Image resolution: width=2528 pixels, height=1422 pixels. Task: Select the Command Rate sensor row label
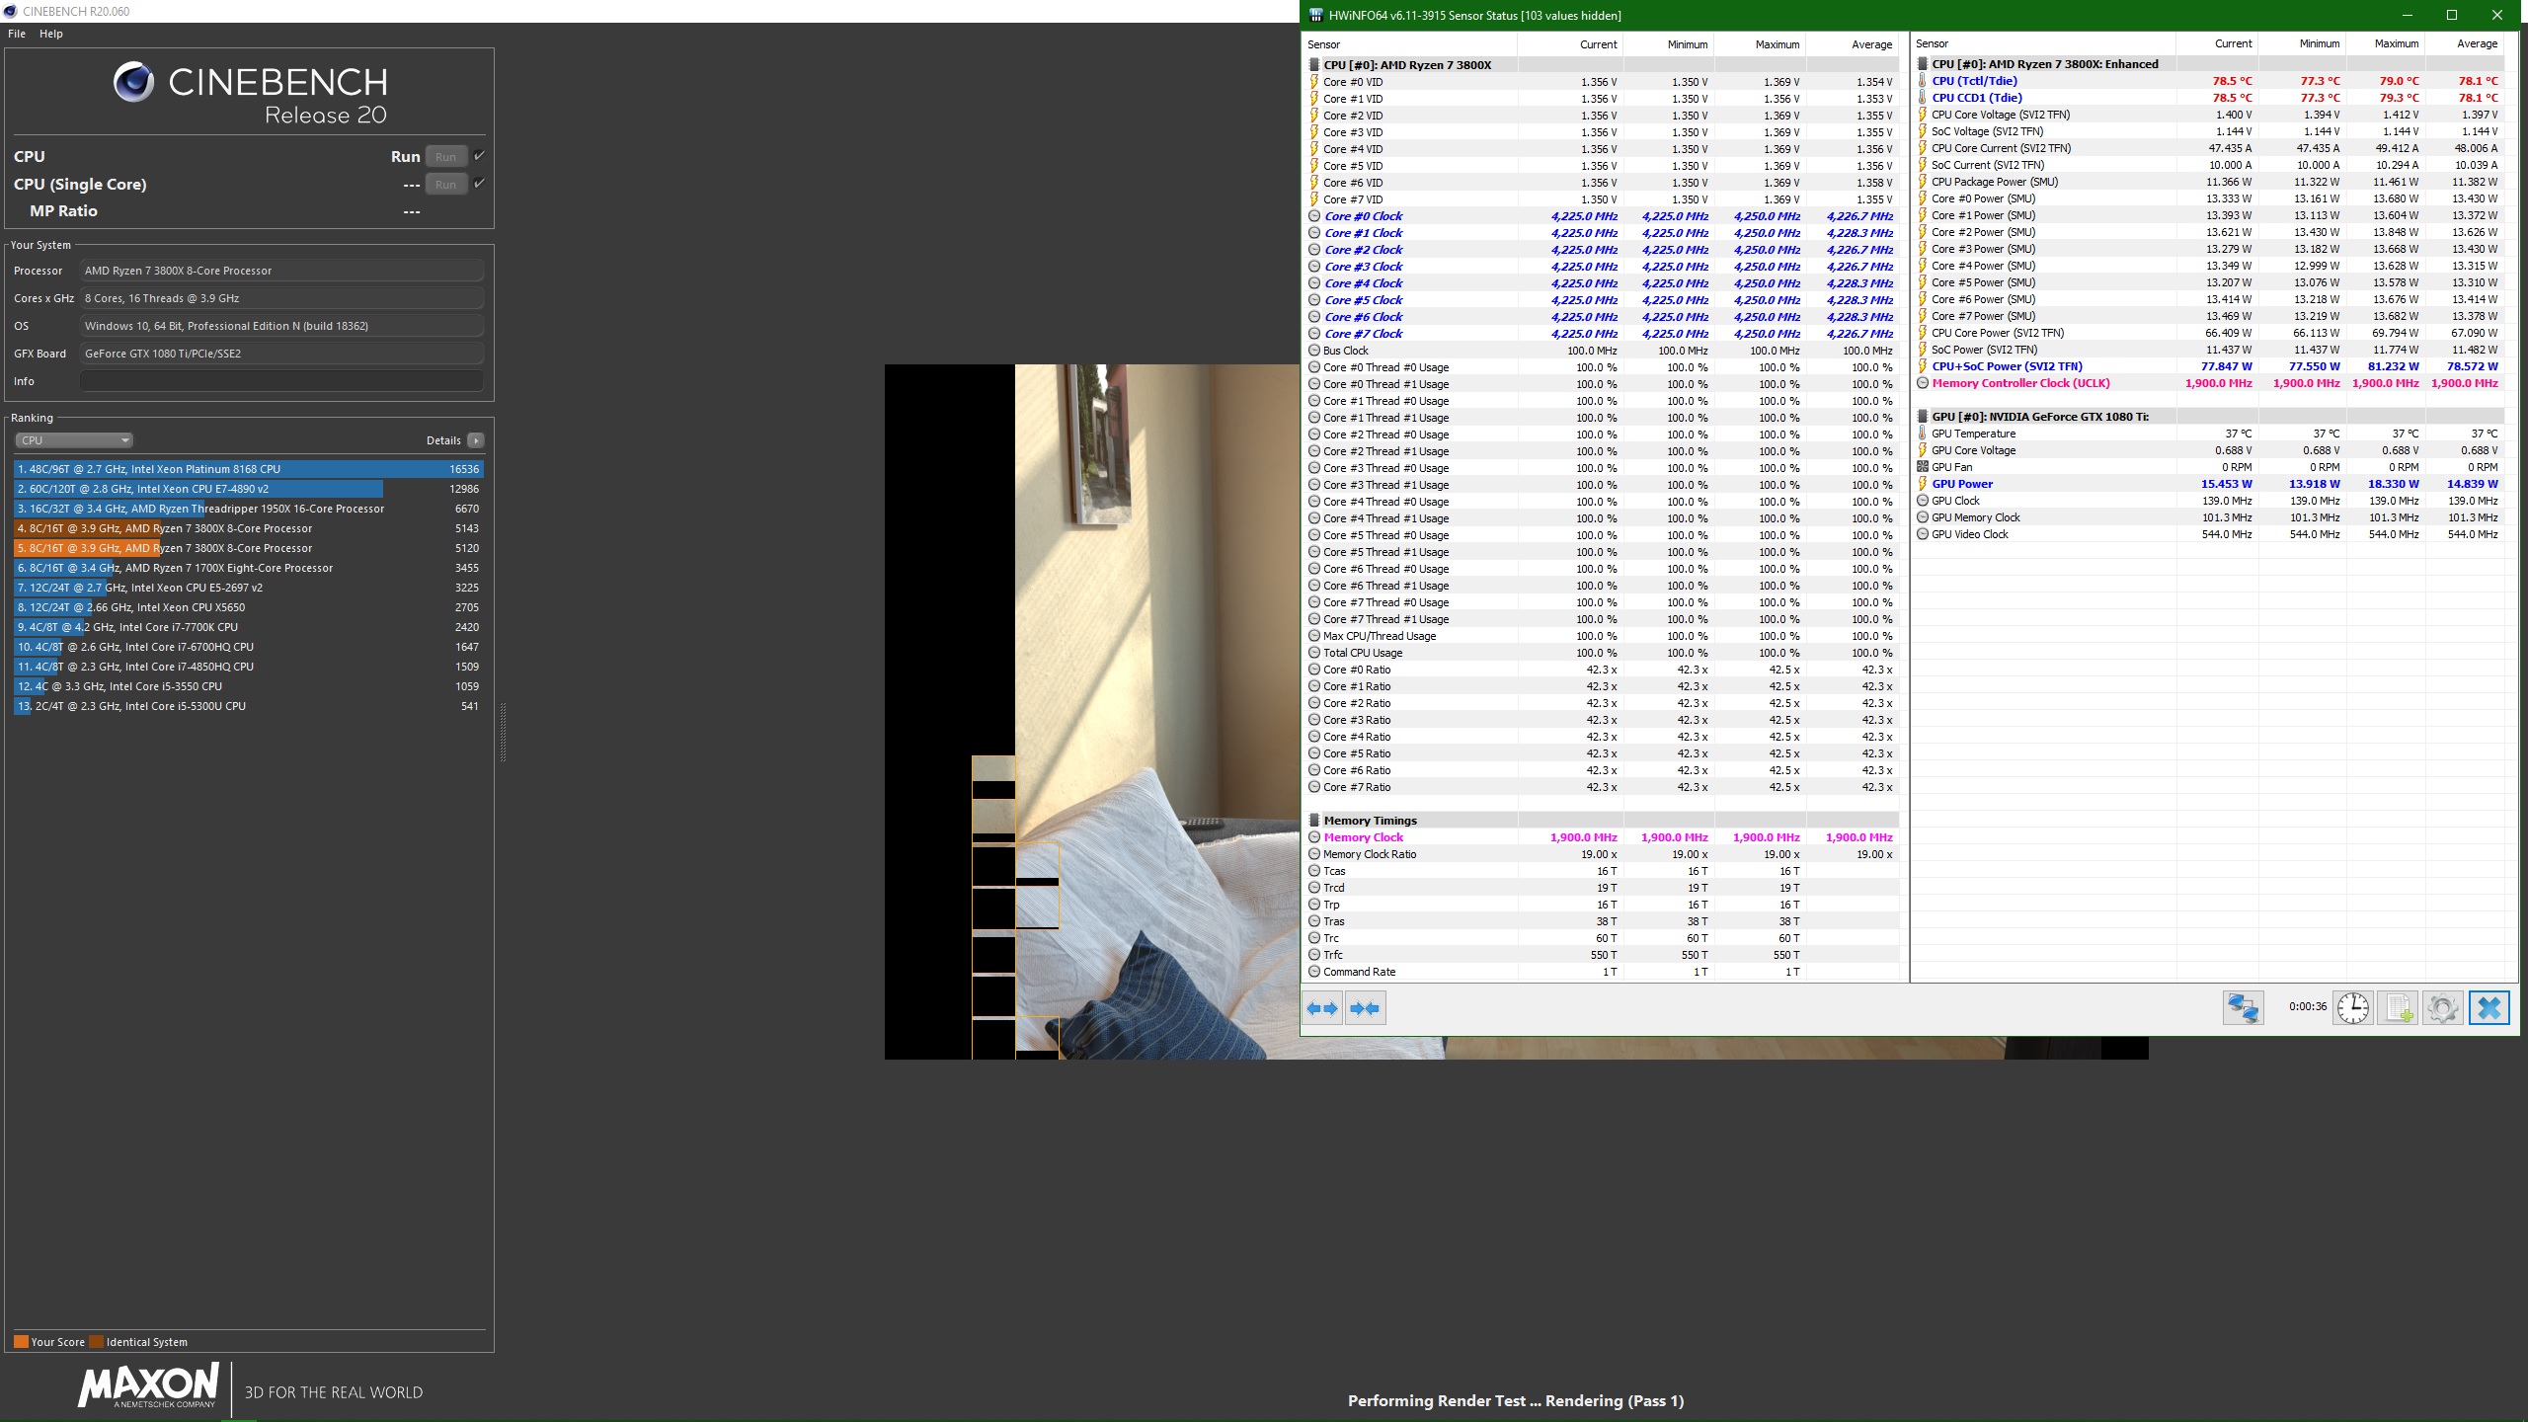click(x=1360, y=972)
